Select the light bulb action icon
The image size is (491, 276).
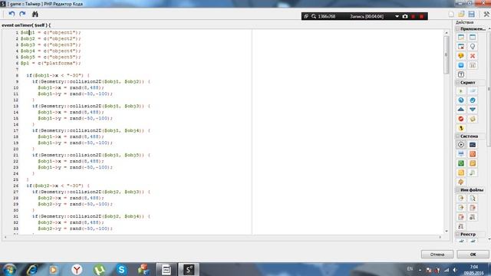pyautogui.click(x=473, y=47)
